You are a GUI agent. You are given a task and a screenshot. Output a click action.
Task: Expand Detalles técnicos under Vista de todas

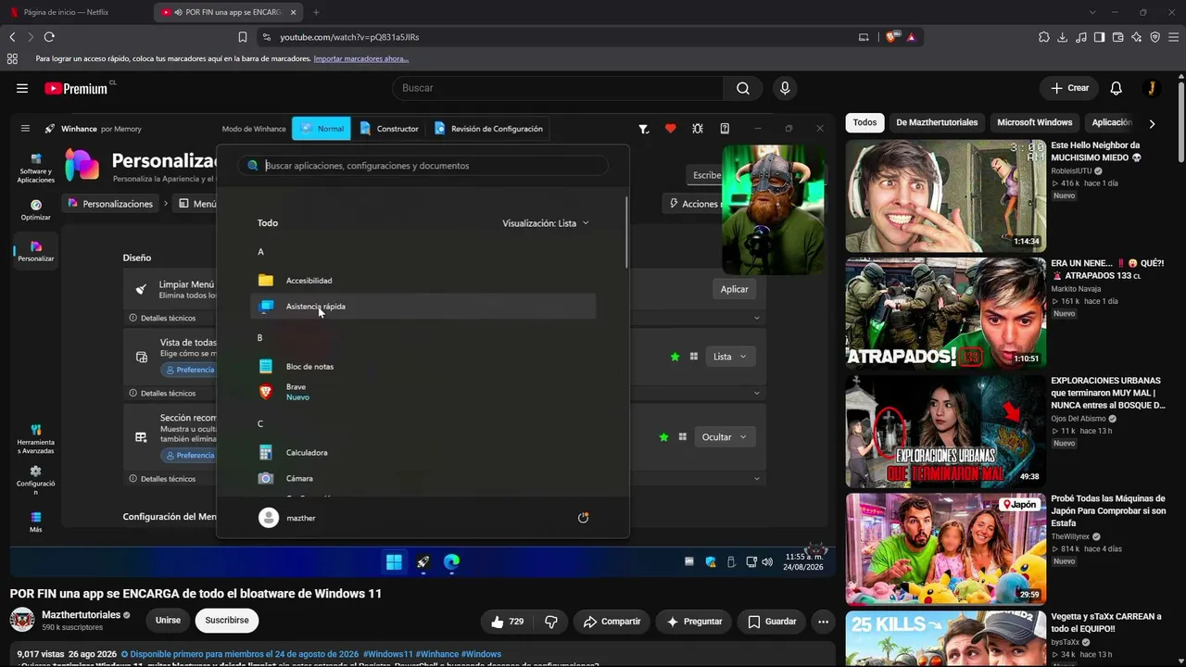click(x=446, y=393)
